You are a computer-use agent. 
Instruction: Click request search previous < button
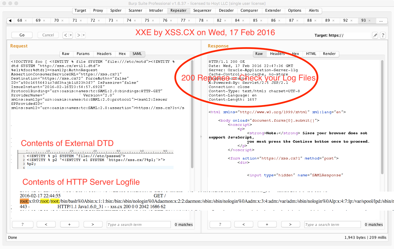tap(46, 224)
